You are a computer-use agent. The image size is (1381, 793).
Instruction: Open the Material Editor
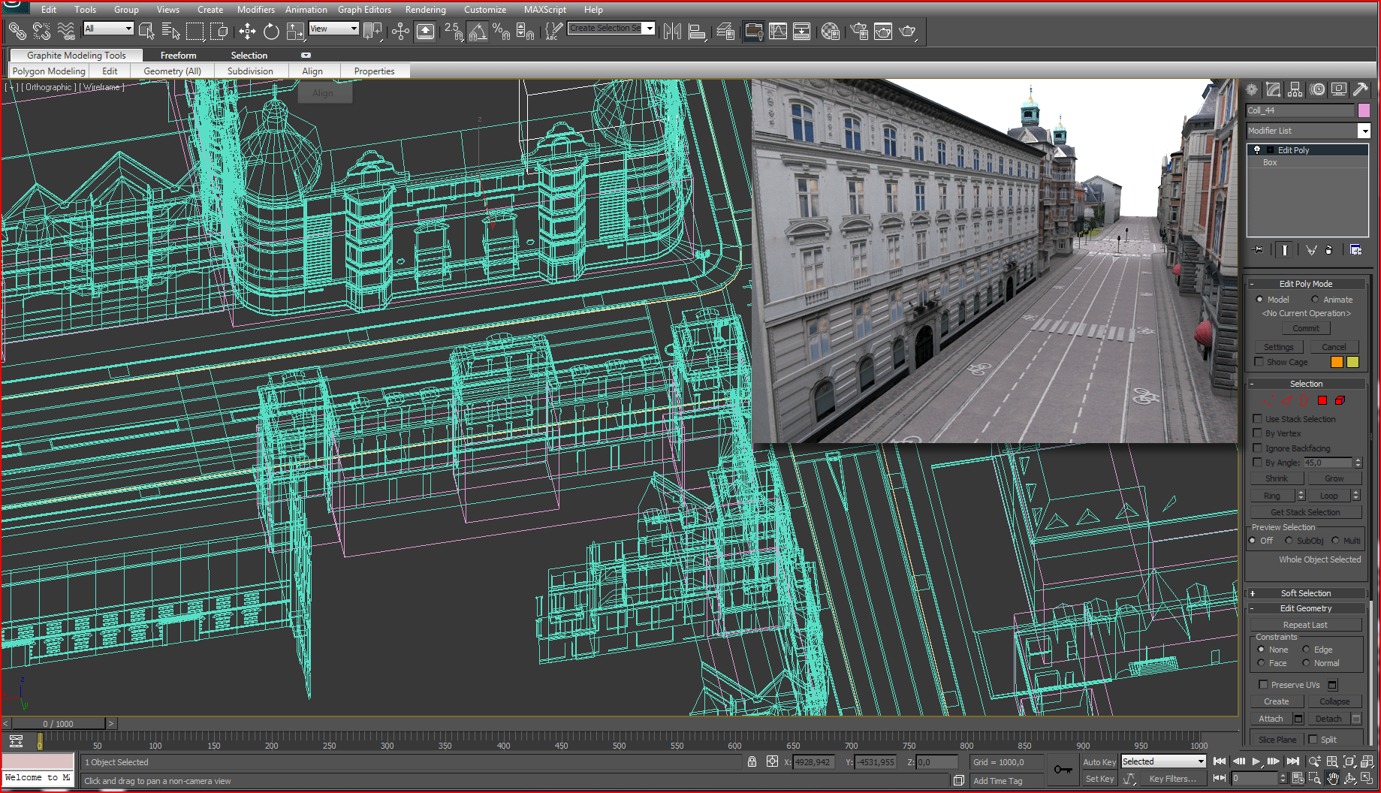tap(830, 32)
